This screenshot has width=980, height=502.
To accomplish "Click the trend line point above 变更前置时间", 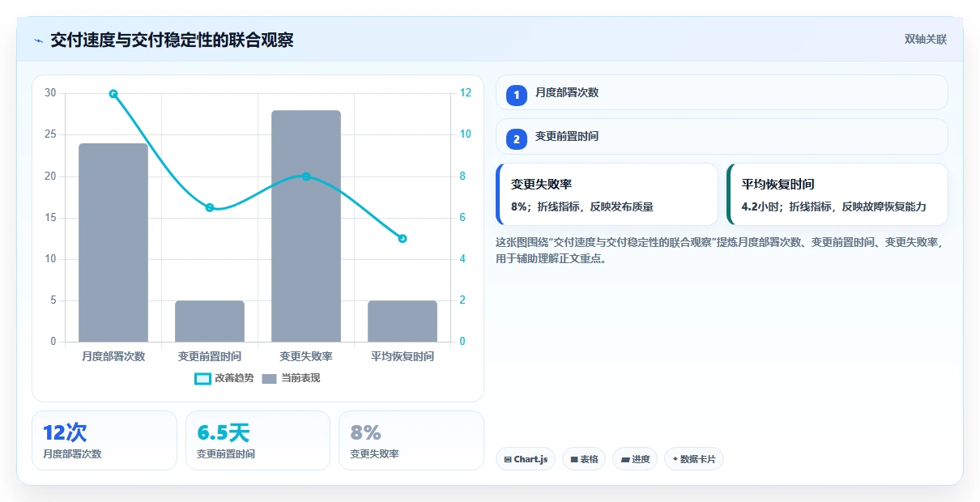I will coord(210,208).
